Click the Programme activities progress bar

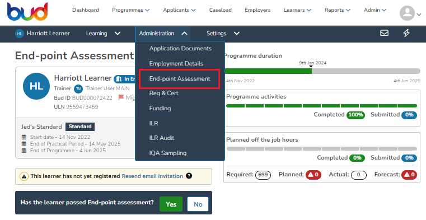[321, 106]
